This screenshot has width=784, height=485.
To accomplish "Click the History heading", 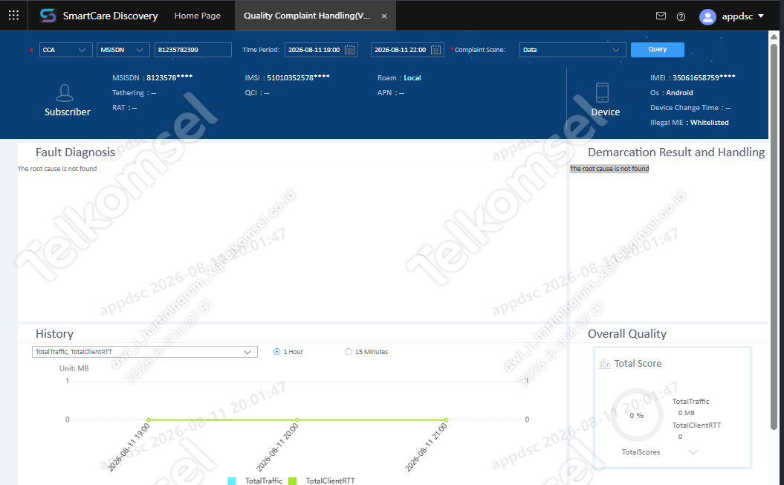I will [54, 334].
